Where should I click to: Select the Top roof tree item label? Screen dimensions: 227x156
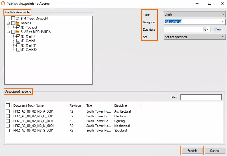pos(32,27)
